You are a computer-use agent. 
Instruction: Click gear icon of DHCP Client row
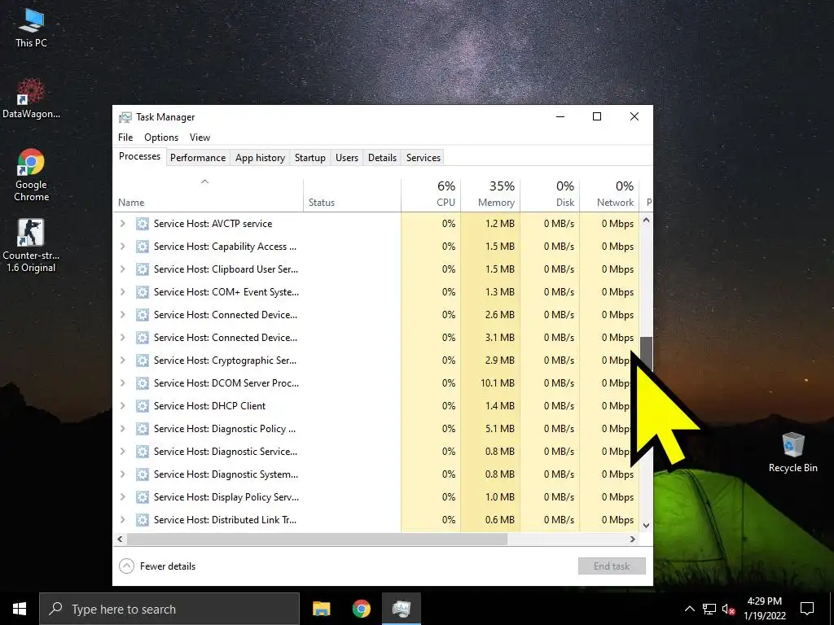142,406
